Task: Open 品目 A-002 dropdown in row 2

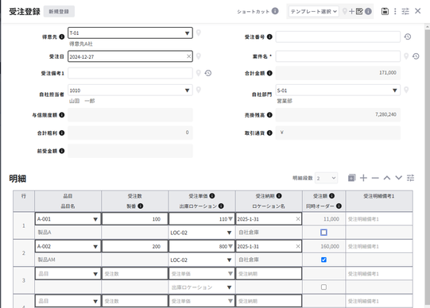Action: [x=95, y=246]
